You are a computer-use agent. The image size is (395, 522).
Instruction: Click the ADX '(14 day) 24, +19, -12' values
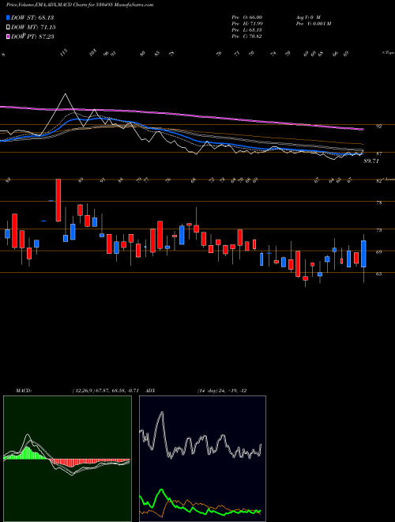tap(221, 391)
